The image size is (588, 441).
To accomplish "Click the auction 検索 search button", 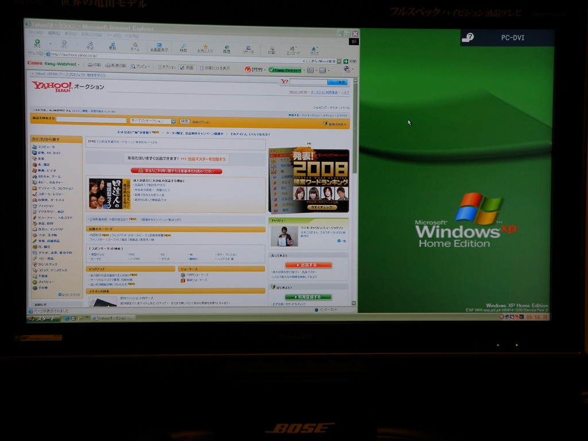I will click(x=184, y=122).
